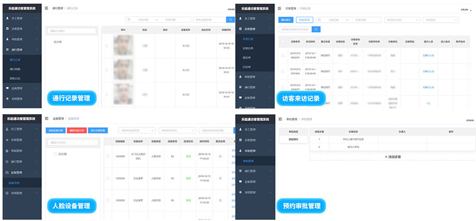Click keyword input above 未分组 in 通行记录
Screen dimensions: 476x221
click(x=70, y=31)
